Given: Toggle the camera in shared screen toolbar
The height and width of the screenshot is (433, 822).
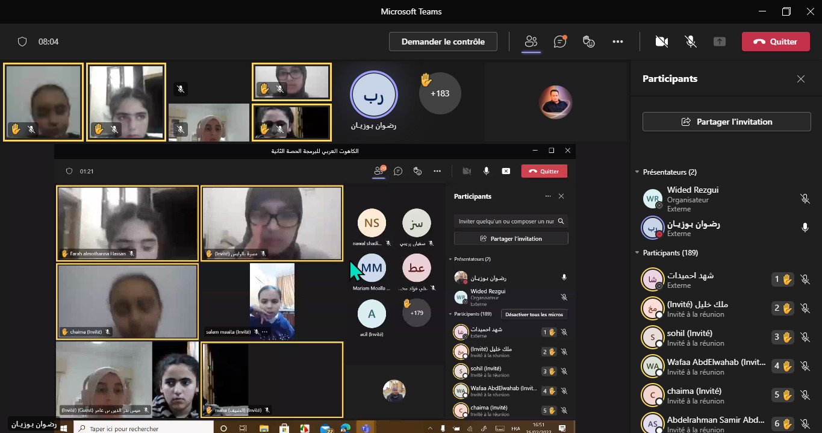Looking at the screenshot, I should (x=466, y=171).
